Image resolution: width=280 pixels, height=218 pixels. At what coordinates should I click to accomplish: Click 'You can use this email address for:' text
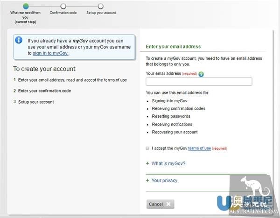point(177,93)
